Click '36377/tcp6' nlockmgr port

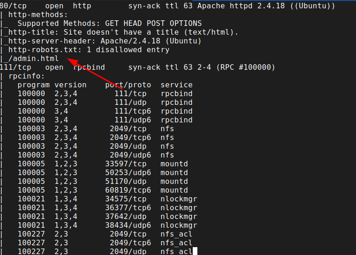[128, 208]
